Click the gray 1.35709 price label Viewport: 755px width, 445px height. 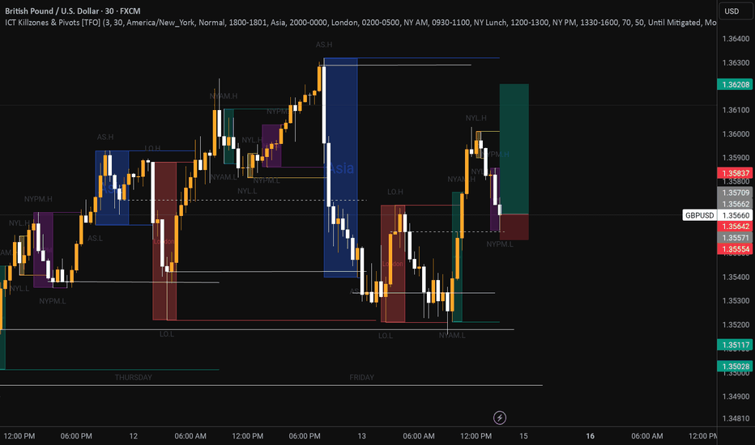click(x=736, y=193)
